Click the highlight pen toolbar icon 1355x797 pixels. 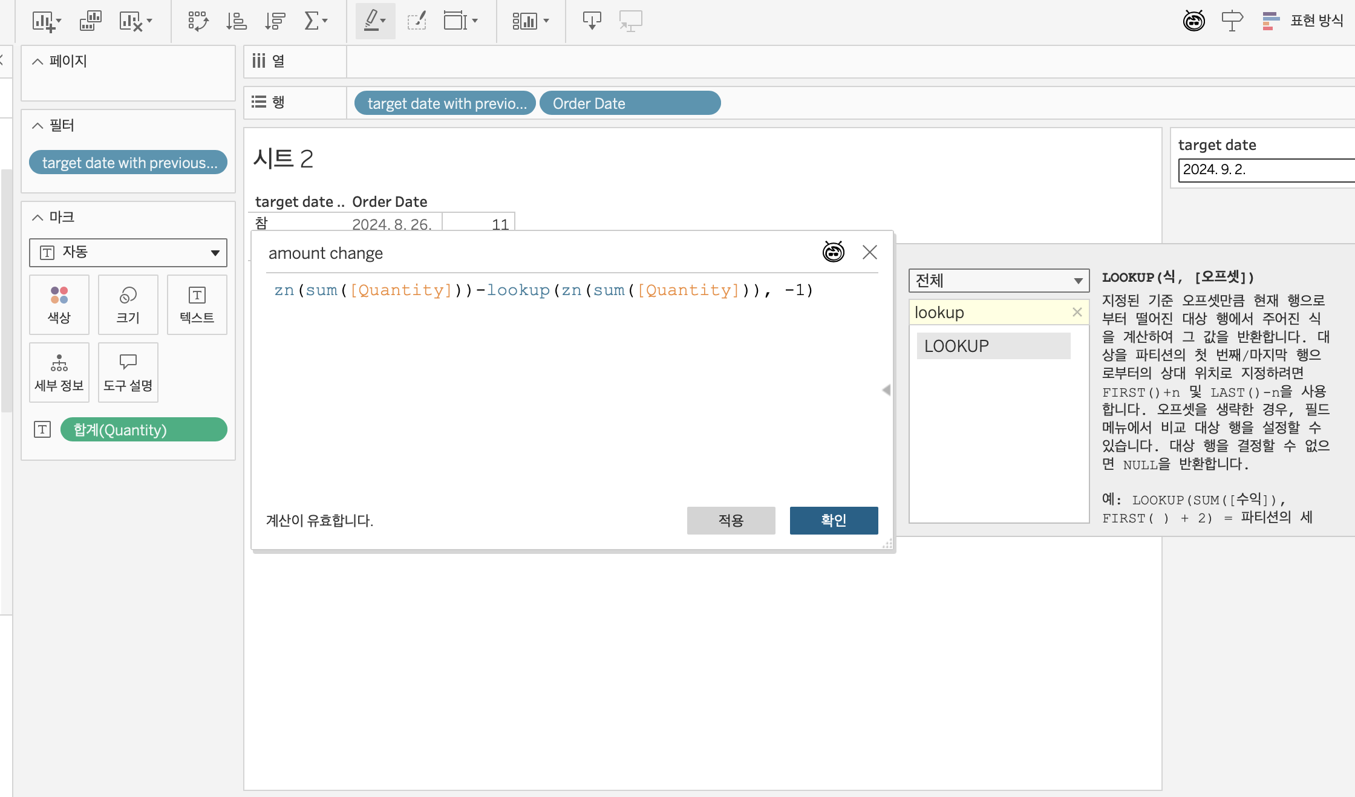click(372, 21)
